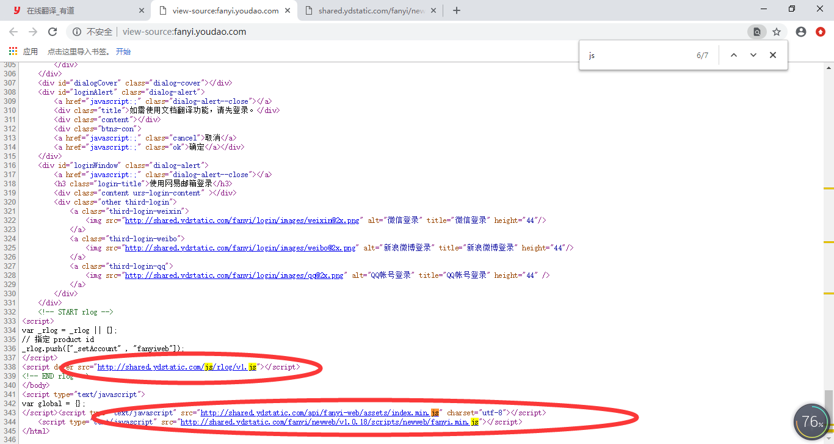Open the weibo@2x.png image link
This screenshot has width=834, height=444.
(x=239, y=248)
